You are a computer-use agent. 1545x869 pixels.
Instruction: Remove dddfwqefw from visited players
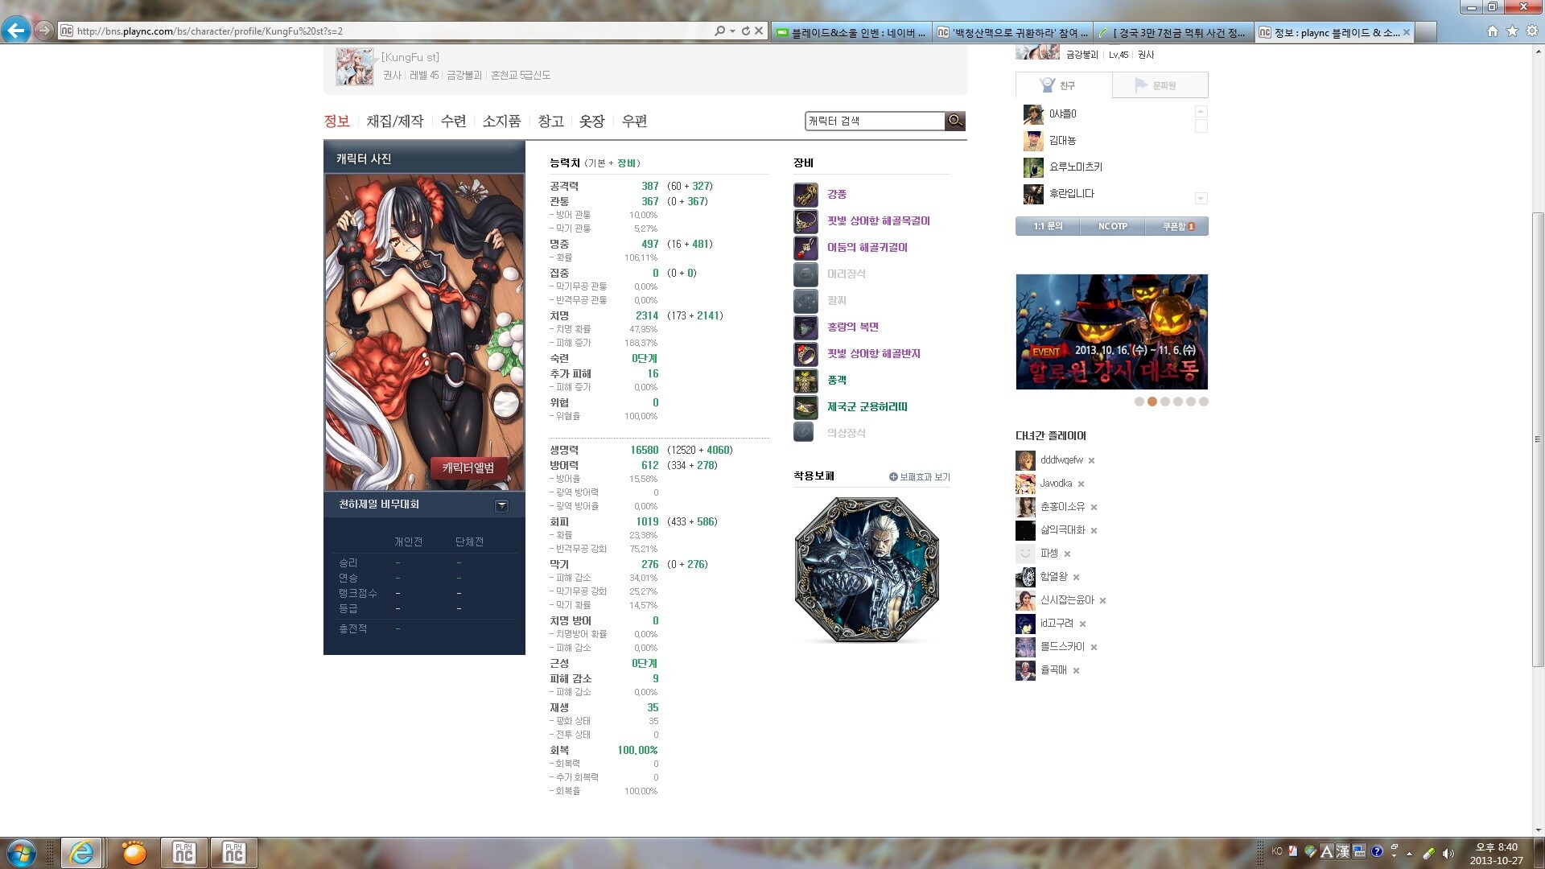point(1092,461)
